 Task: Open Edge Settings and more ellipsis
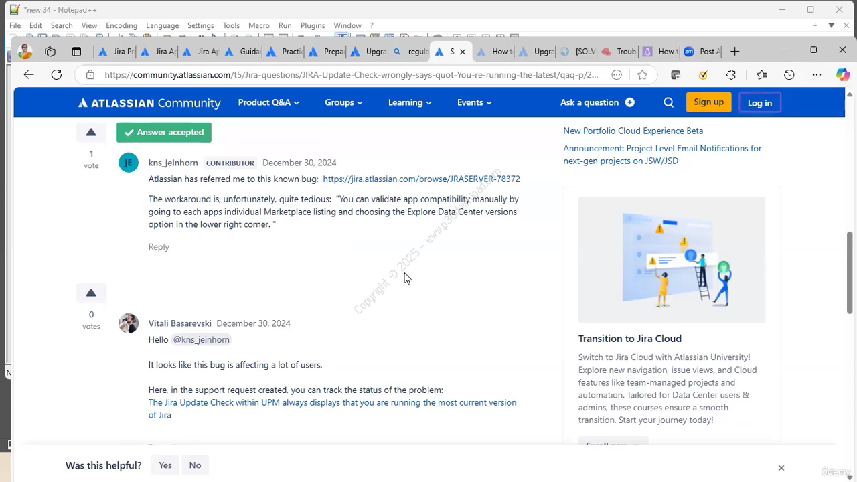(817, 75)
